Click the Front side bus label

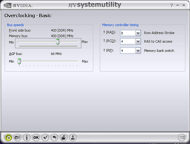coord(20,30)
